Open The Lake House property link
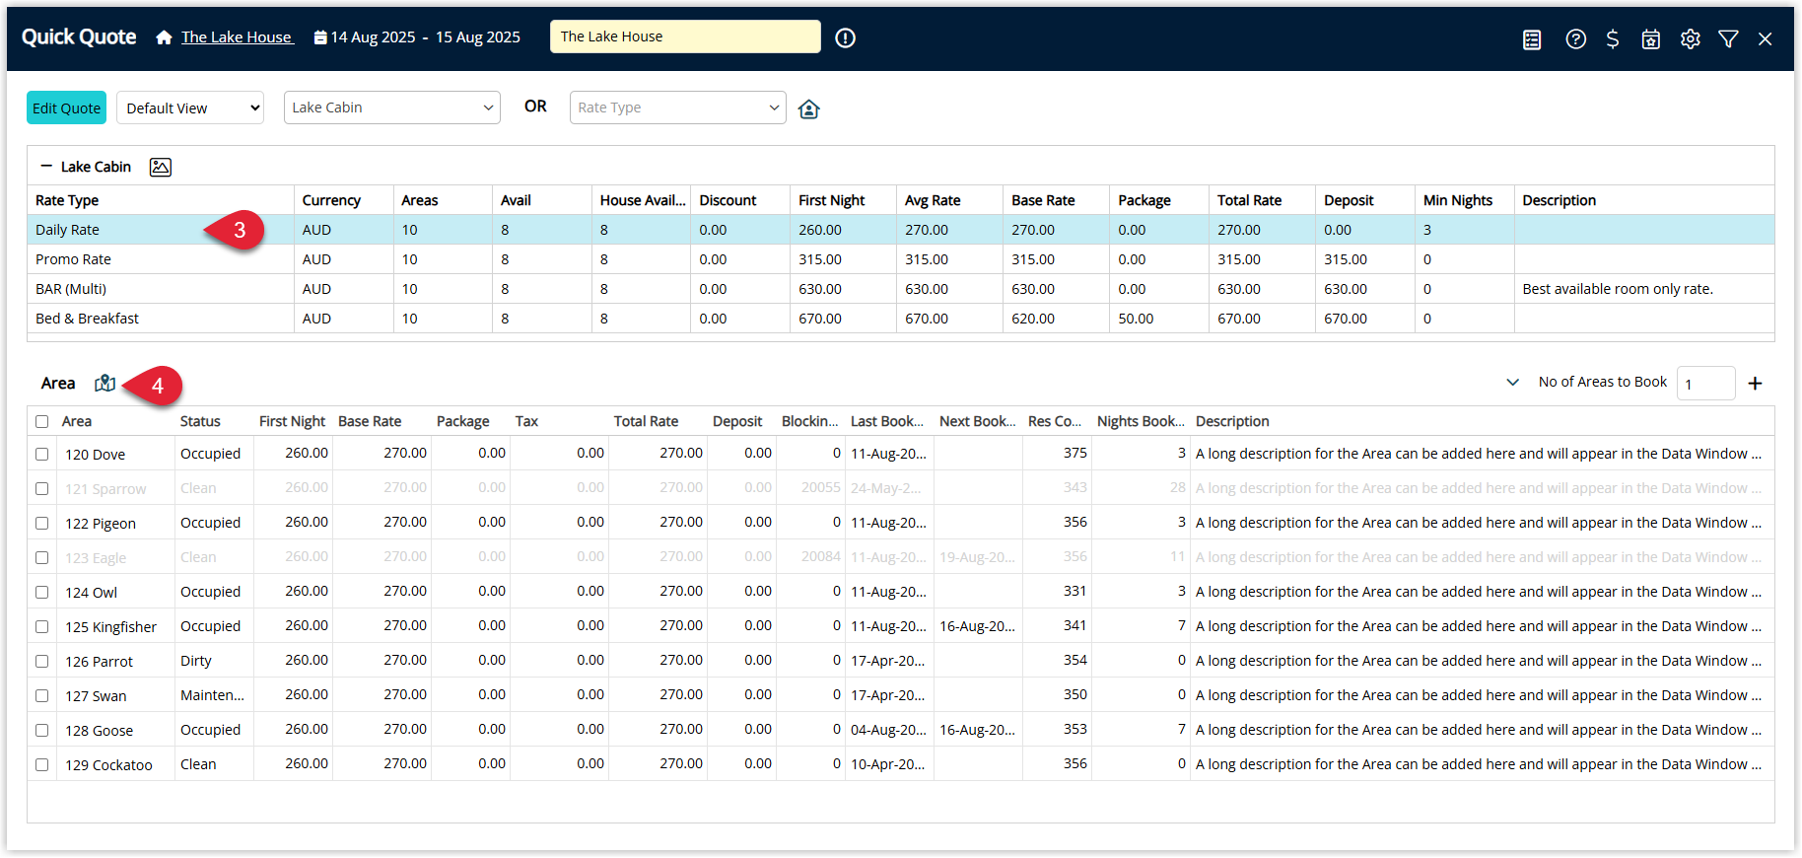Viewport: 1802px width, 858px height. [x=237, y=37]
